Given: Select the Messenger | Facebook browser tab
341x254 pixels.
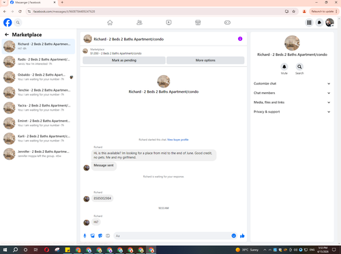Looking at the screenshot, I should click(32, 3).
